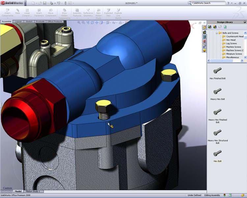Open Assembly Features tool
The height and width of the screenshot is (198, 247).
point(77,13)
